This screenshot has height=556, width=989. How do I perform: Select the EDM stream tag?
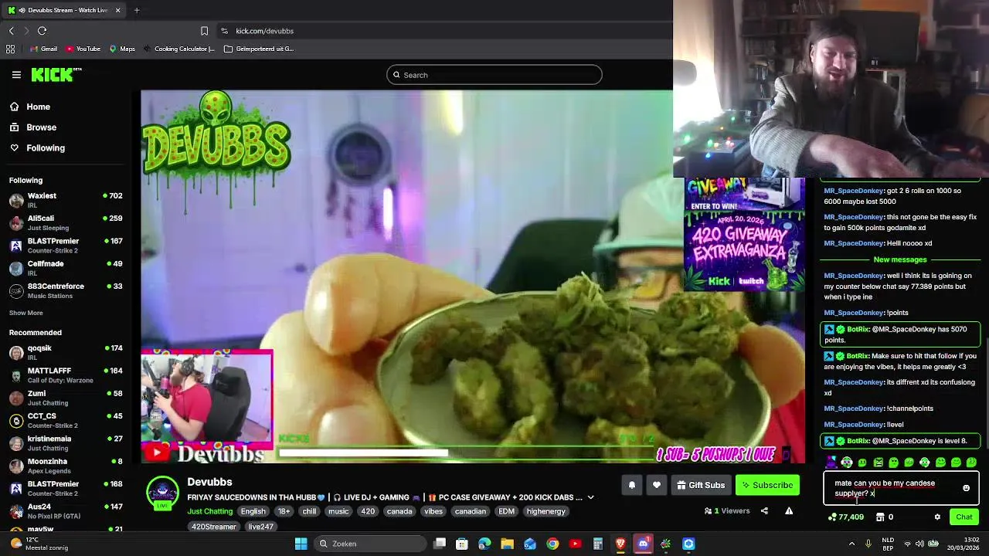[506, 511]
